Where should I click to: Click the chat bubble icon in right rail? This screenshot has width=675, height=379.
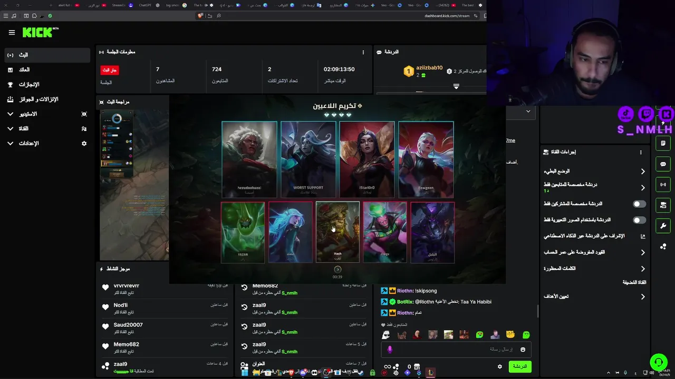663,164
